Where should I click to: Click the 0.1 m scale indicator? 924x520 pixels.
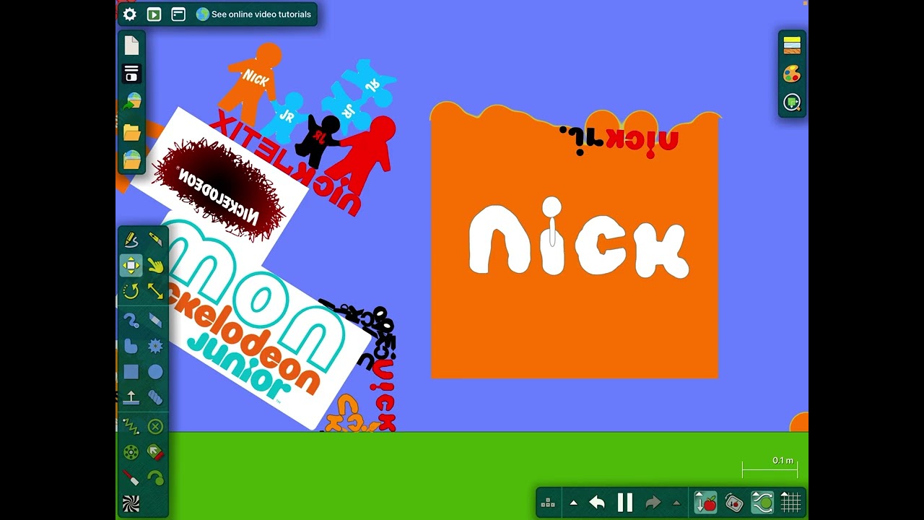(x=770, y=467)
